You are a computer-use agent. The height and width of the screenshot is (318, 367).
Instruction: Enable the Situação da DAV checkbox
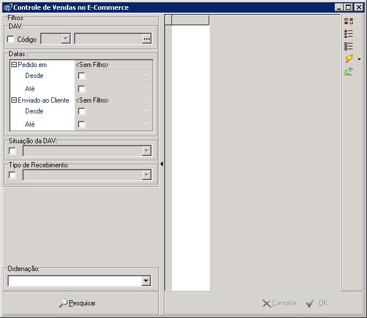pos(12,151)
